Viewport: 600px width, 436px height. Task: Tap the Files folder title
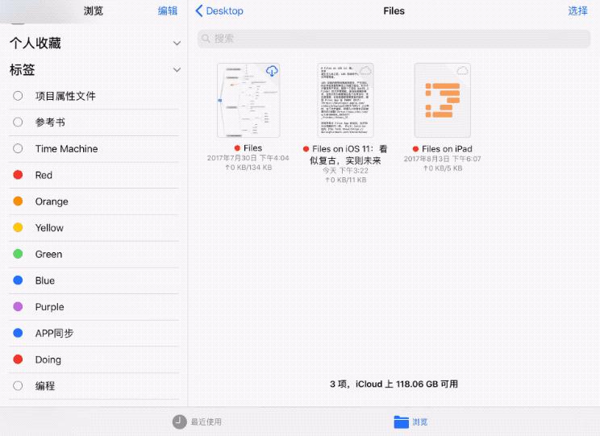tap(394, 10)
